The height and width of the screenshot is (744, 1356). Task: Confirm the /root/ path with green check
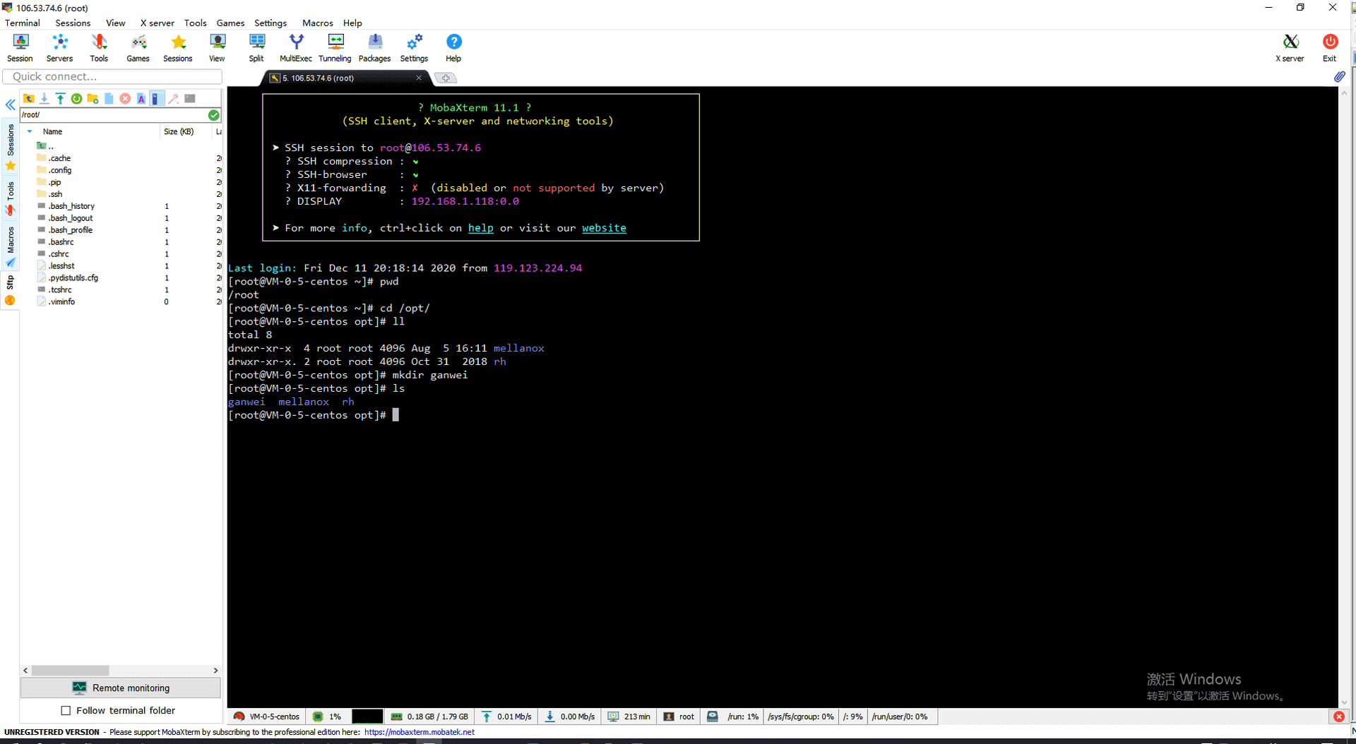(214, 115)
